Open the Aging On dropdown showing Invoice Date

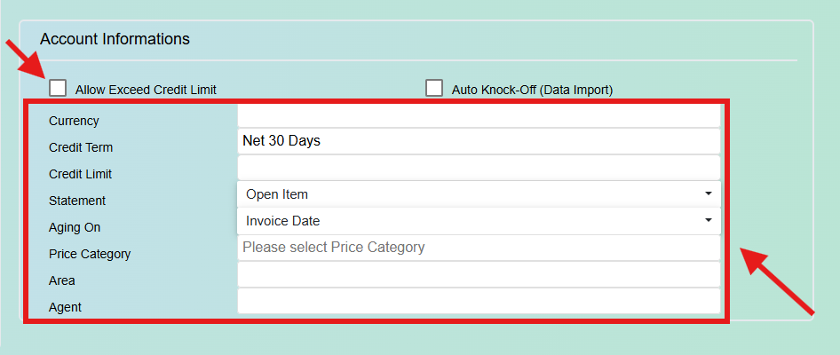point(479,221)
